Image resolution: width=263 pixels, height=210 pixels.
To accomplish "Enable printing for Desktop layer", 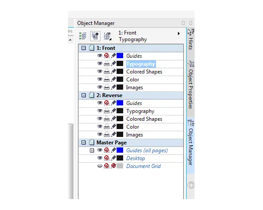I will (x=107, y=158).
